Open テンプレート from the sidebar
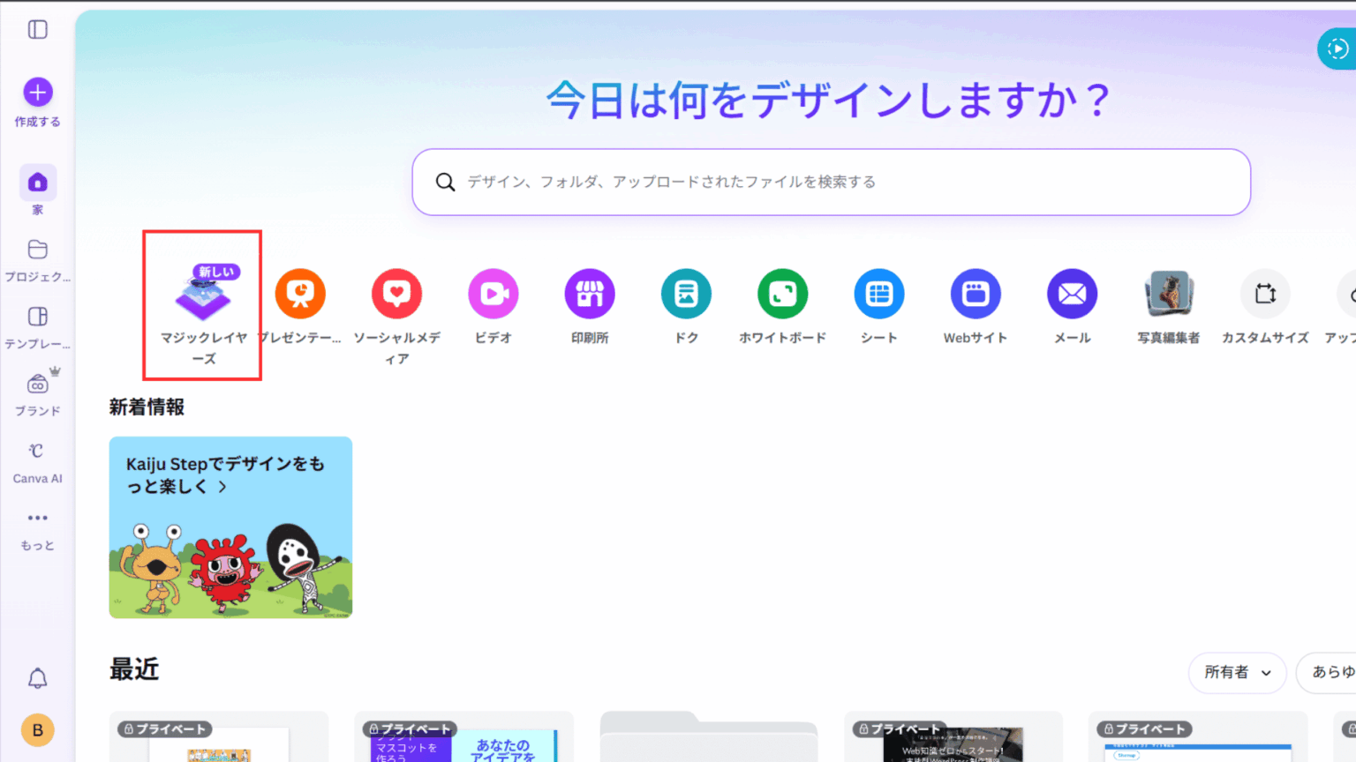 click(x=37, y=325)
